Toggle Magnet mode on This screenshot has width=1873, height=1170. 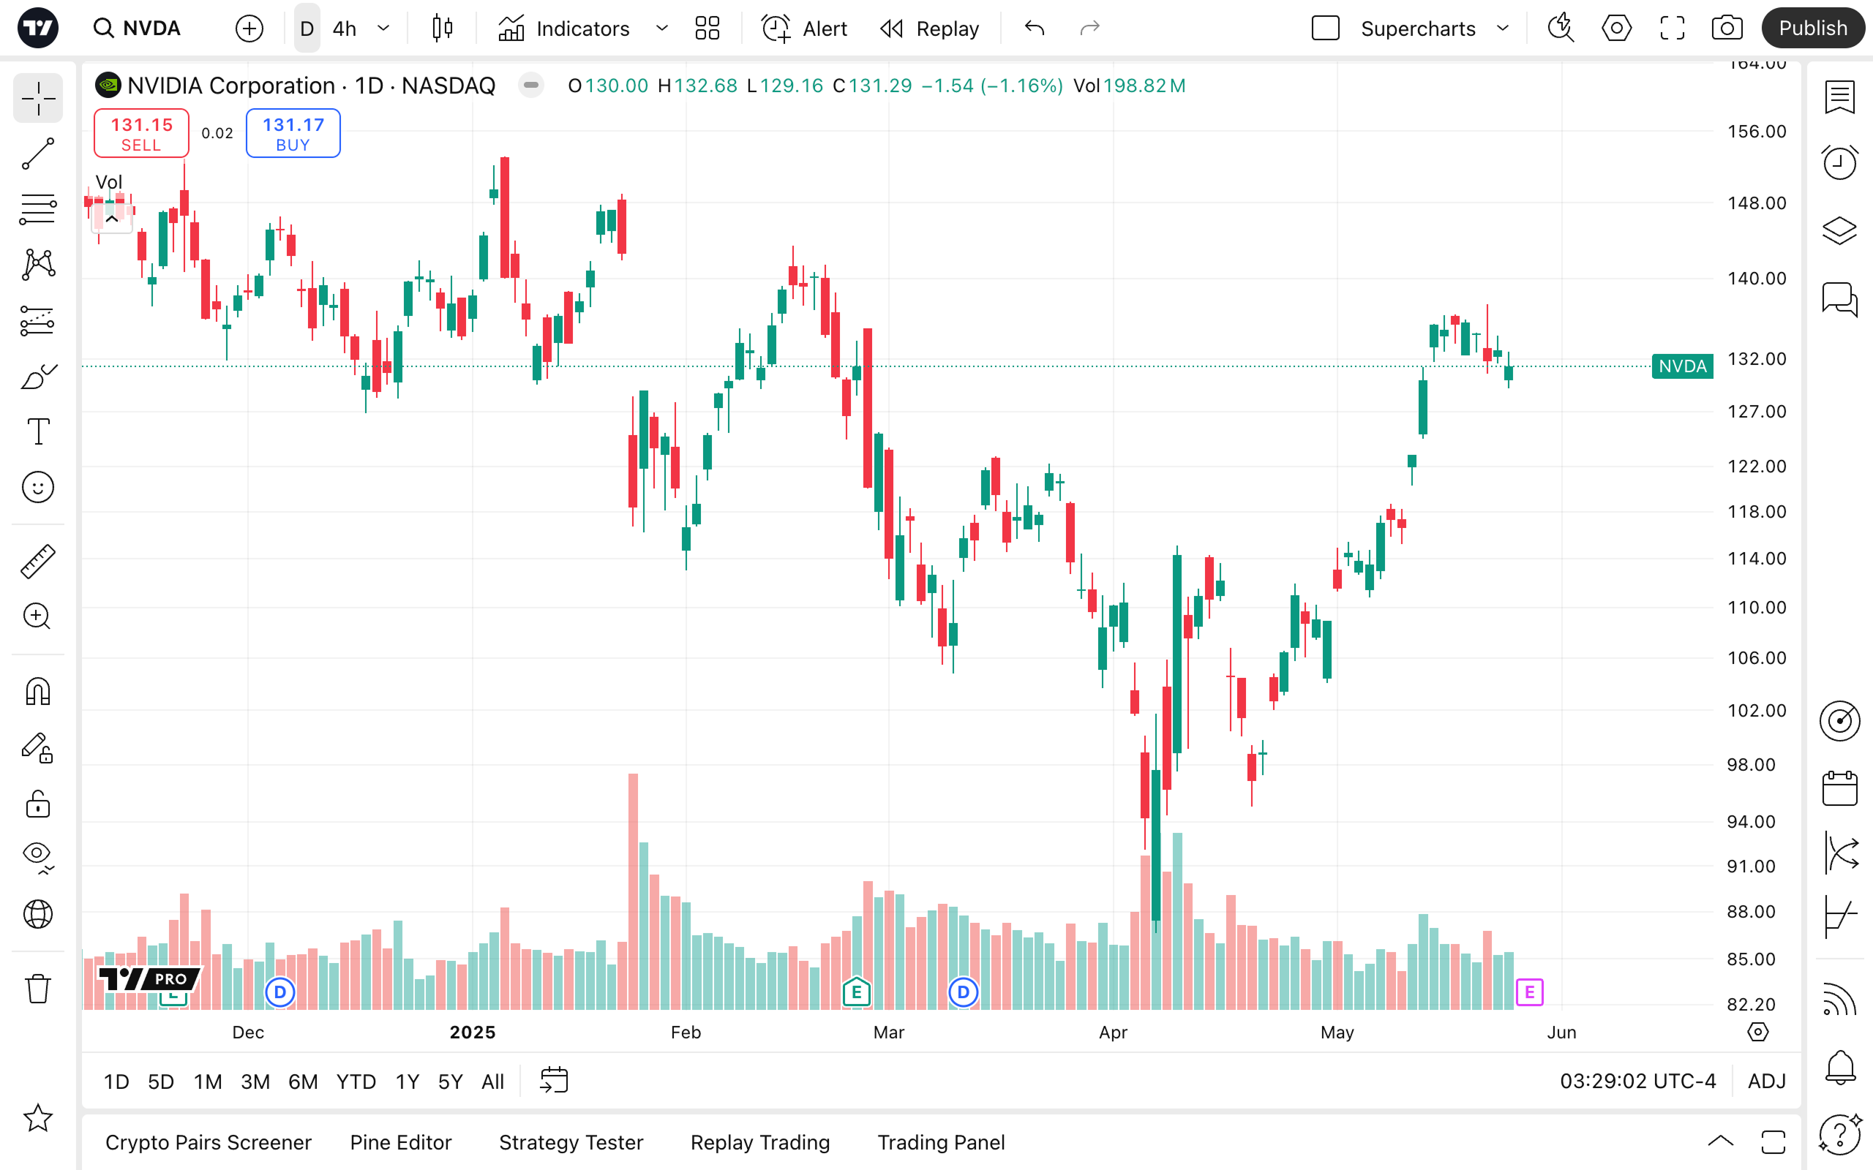37,691
